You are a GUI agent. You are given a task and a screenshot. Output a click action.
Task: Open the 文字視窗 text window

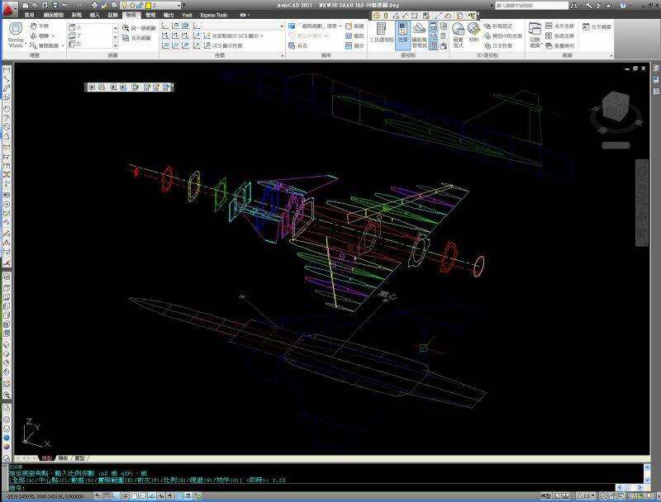pos(597,26)
